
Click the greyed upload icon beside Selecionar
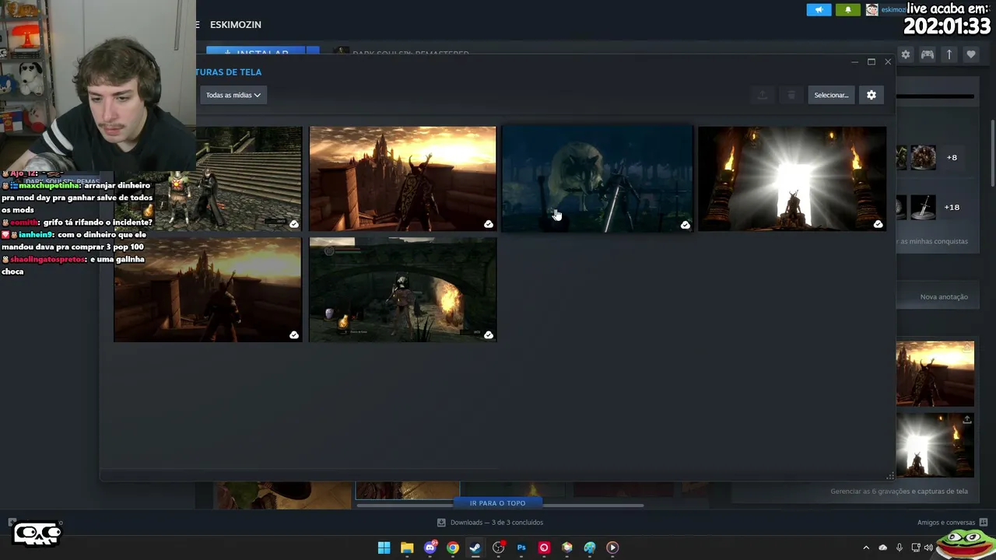[x=763, y=95]
